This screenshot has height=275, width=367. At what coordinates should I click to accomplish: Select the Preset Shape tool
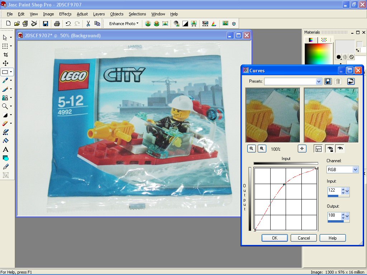[6, 158]
